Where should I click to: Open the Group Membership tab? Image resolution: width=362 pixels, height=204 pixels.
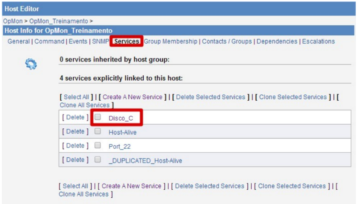[x=171, y=41]
